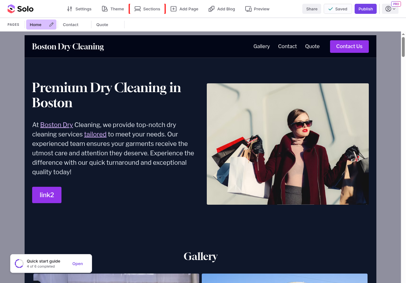Click the Add Page plus icon
This screenshot has height=283, width=406.
click(x=173, y=9)
